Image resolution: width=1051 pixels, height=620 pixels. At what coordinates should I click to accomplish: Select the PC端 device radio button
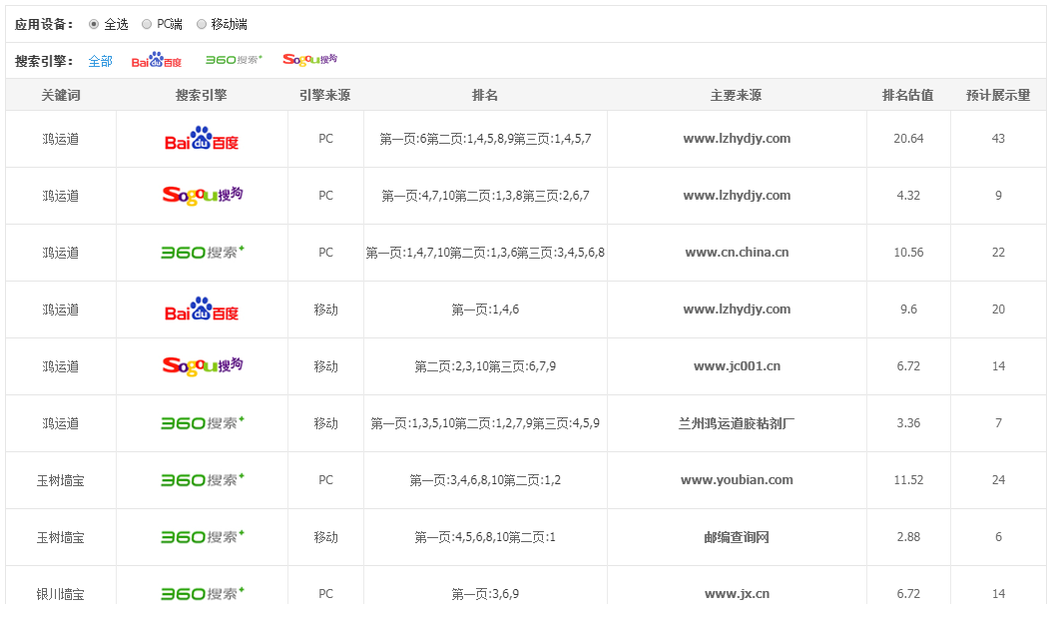click(147, 24)
